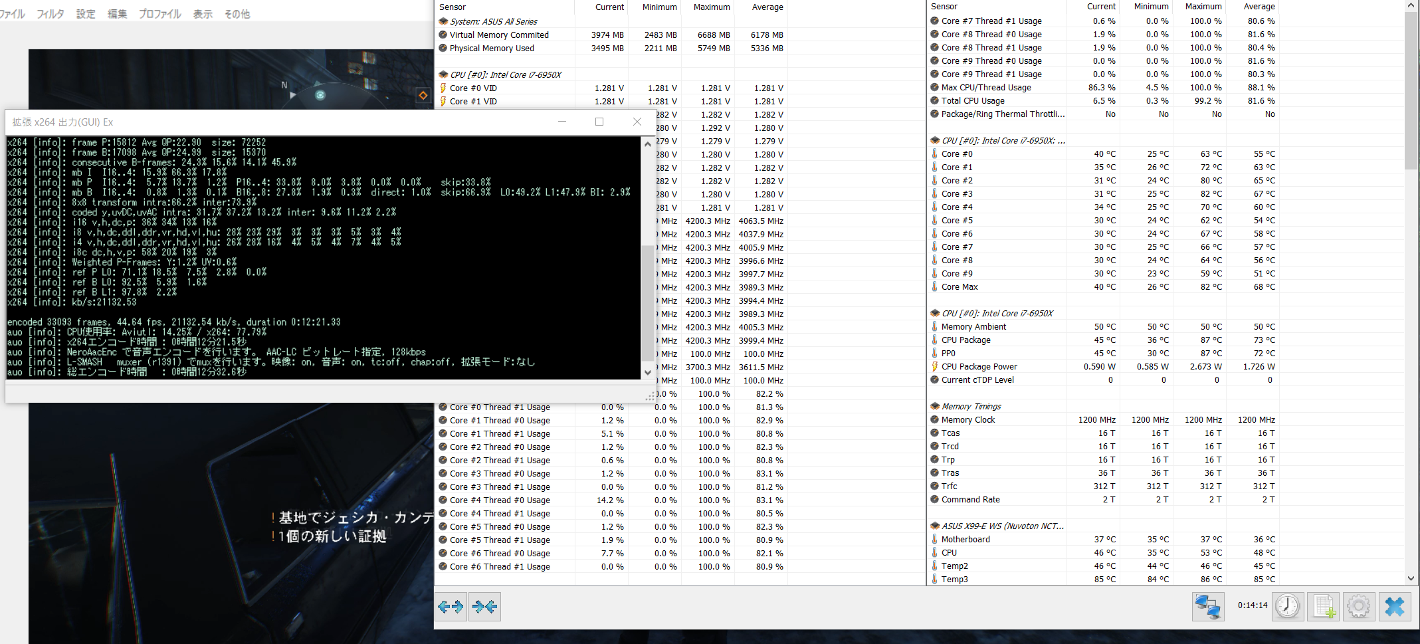
Task: Click the right panel Sensor column header
Action: point(996,7)
